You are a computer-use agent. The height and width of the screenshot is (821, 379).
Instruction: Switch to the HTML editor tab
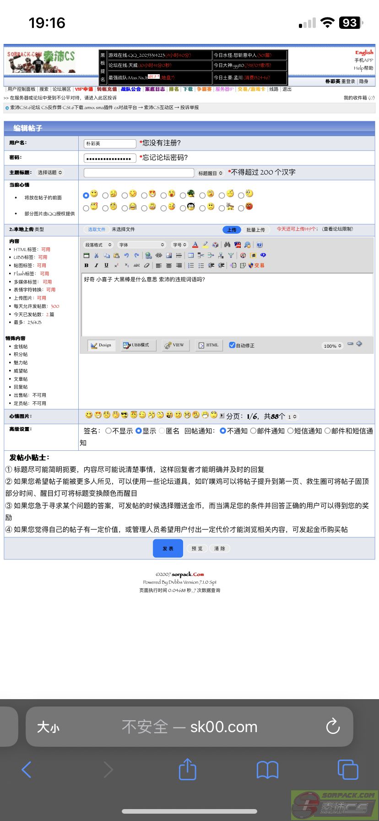pos(208,345)
